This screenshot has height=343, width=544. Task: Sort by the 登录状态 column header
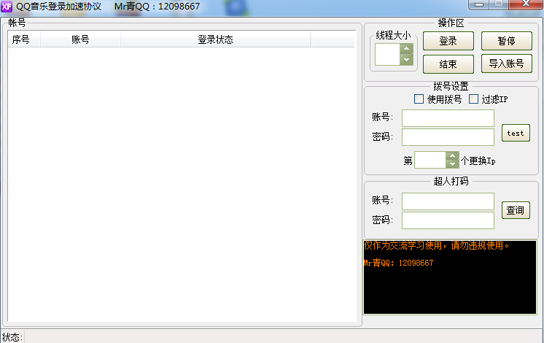215,39
